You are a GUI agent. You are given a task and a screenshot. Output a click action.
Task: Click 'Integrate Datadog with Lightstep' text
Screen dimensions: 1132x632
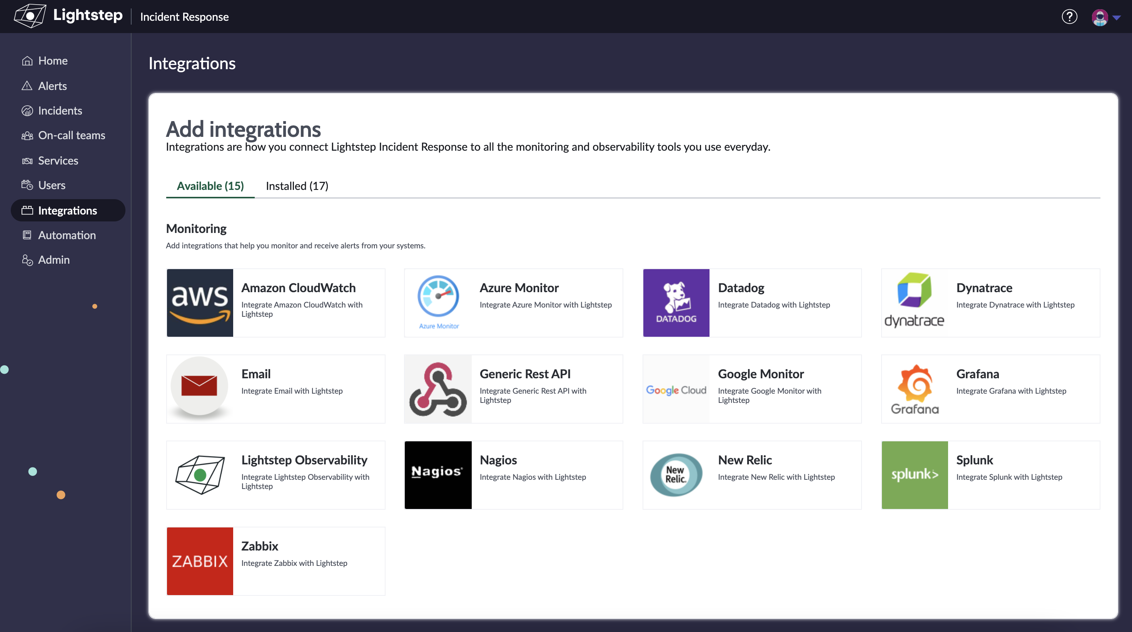tap(774, 304)
